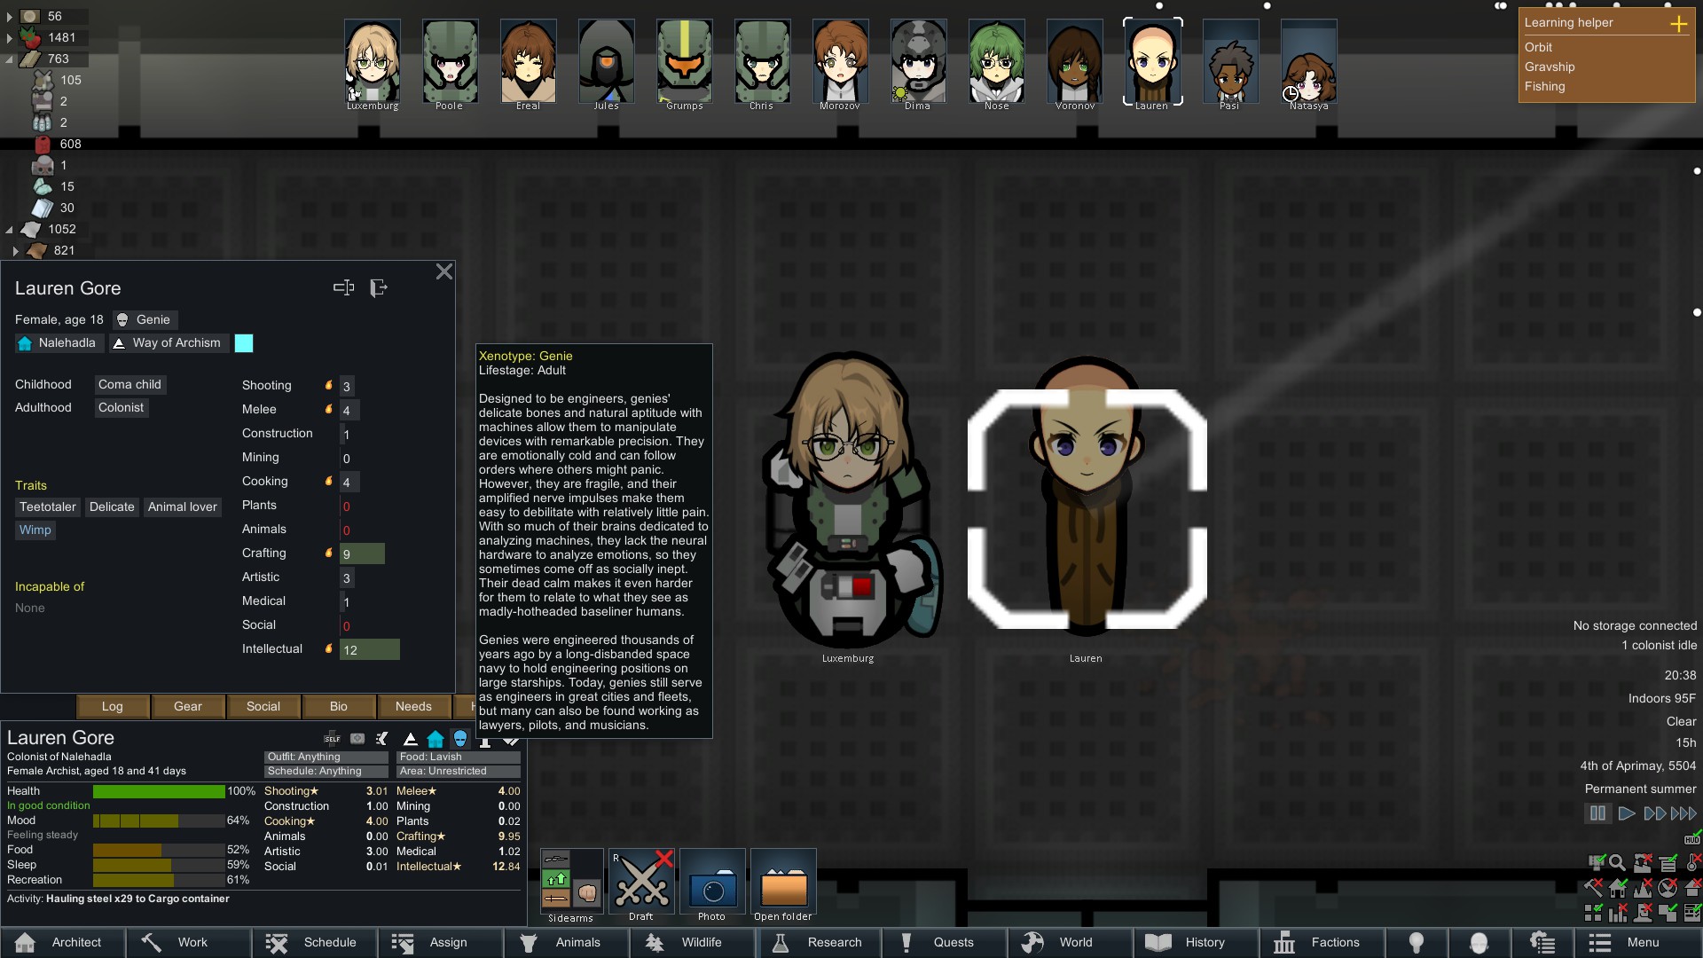Select Luxemburg's portrait in colonist bar
The width and height of the screenshot is (1703, 958).
(x=373, y=62)
